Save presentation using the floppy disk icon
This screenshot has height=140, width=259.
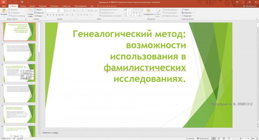(x=4, y=2)
